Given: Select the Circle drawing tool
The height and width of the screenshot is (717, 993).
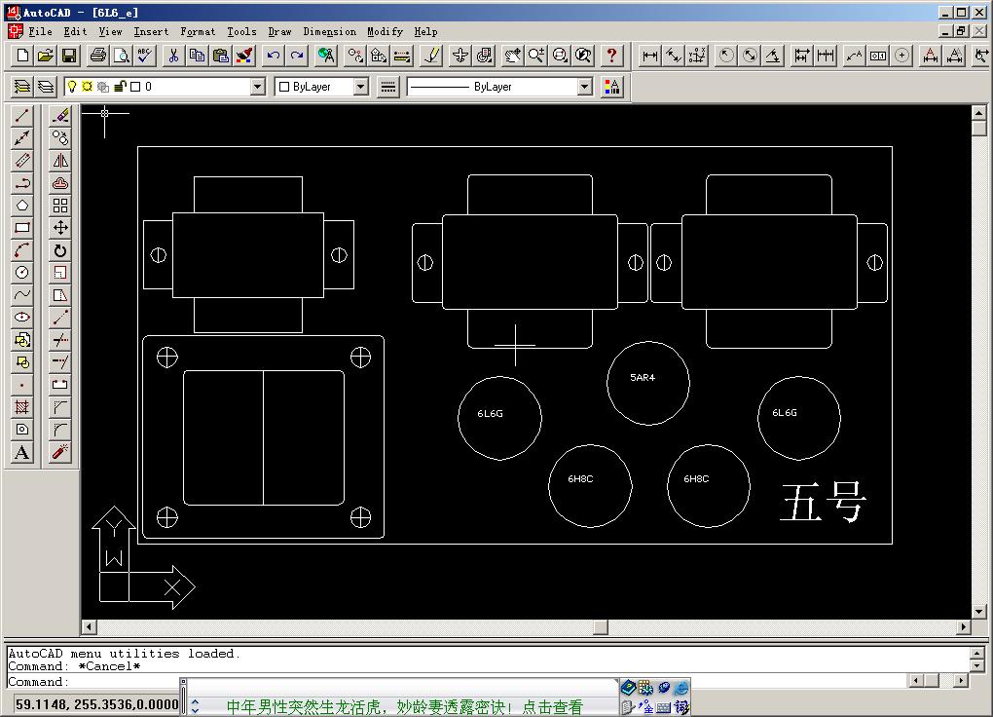Looking at the screenshot, I should 22,273.
